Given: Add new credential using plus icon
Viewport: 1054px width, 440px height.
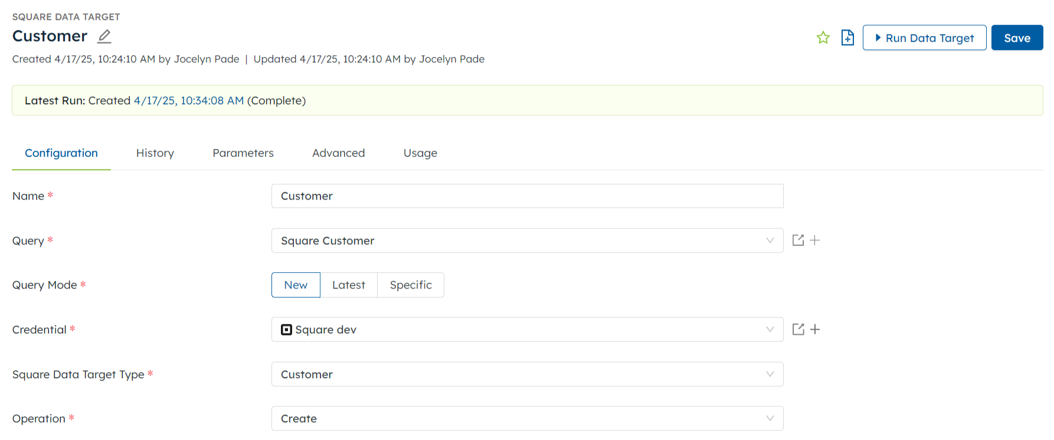Looking at the screenshot, I should click(815, 329).
